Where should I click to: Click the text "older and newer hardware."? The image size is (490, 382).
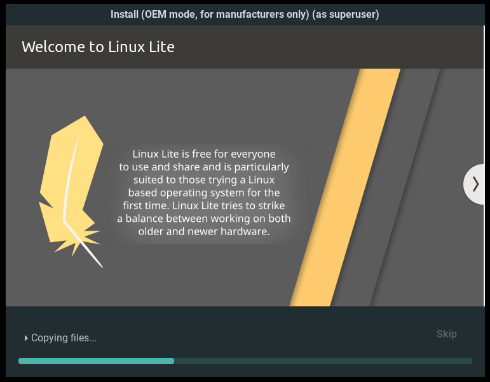click(204, 232)
